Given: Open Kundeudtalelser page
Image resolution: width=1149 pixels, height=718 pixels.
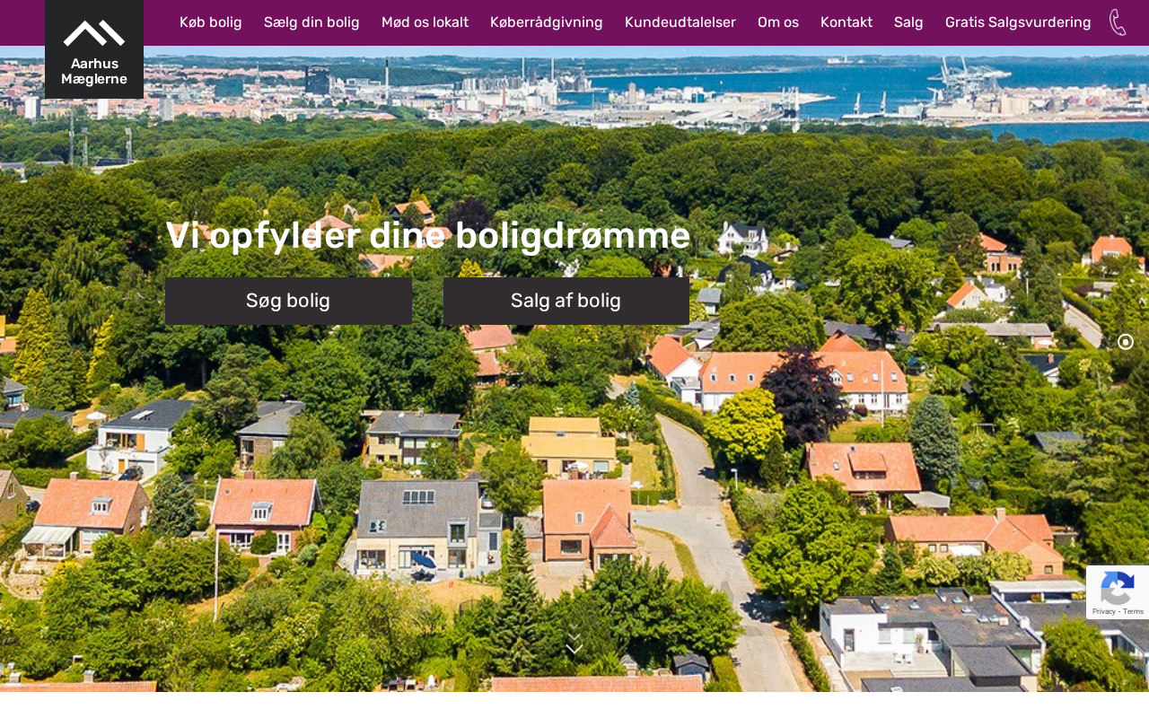Looking at the screenshot, I should (x=680, y=22).
